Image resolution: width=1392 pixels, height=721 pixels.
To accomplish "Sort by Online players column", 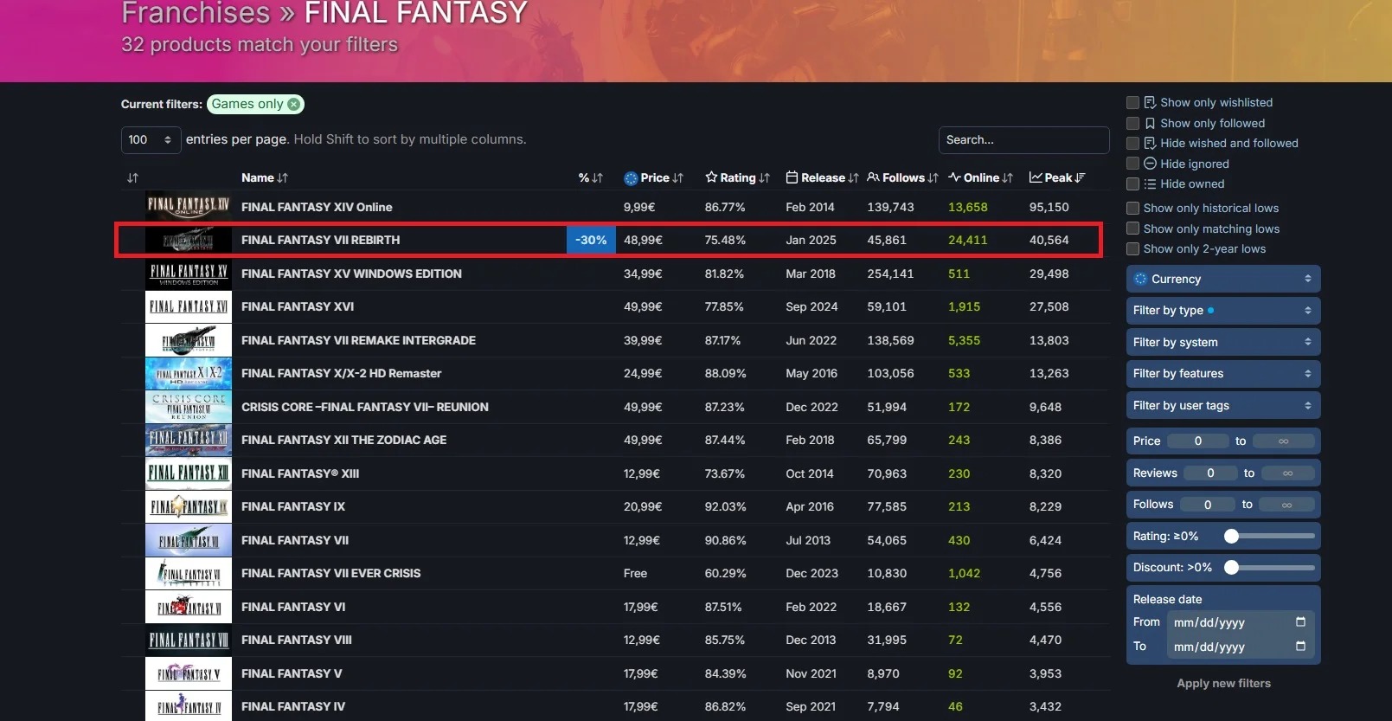I will point(980,177).
